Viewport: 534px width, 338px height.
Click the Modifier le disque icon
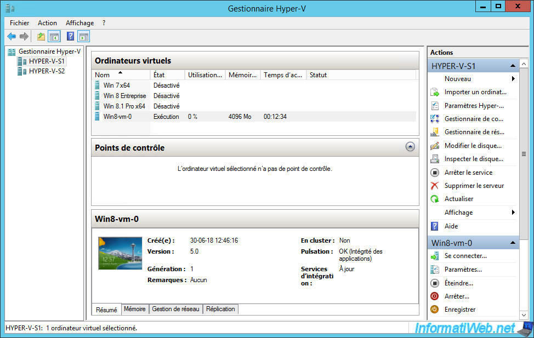point(435,146)
